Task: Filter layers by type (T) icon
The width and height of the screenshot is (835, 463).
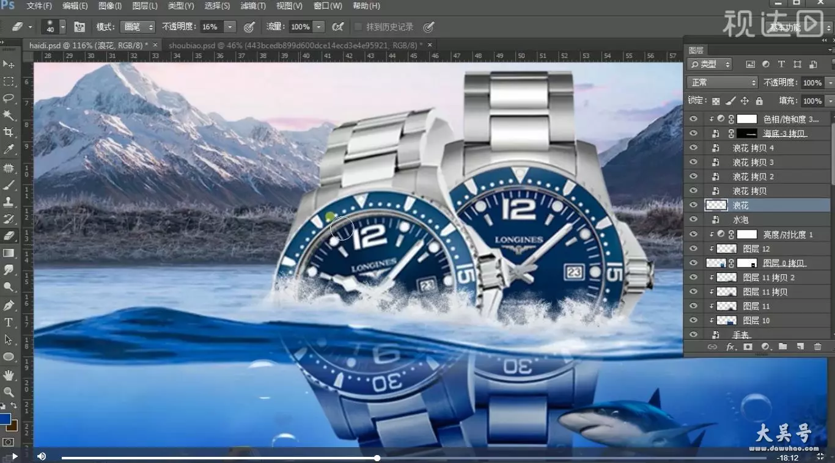Action: 781,64
